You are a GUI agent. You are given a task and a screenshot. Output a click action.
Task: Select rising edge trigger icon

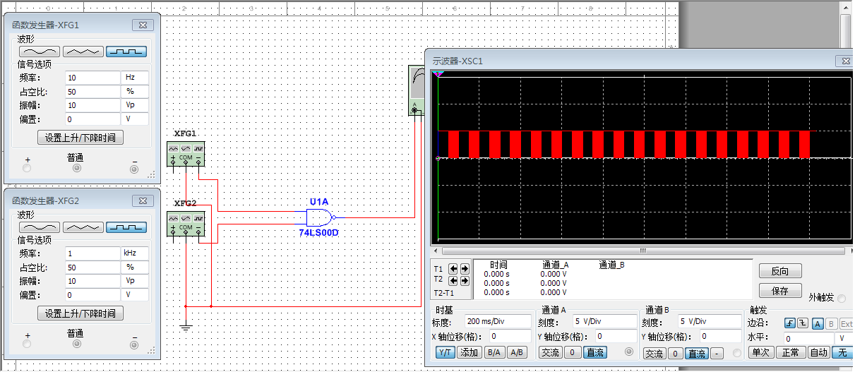pos(790,323)
